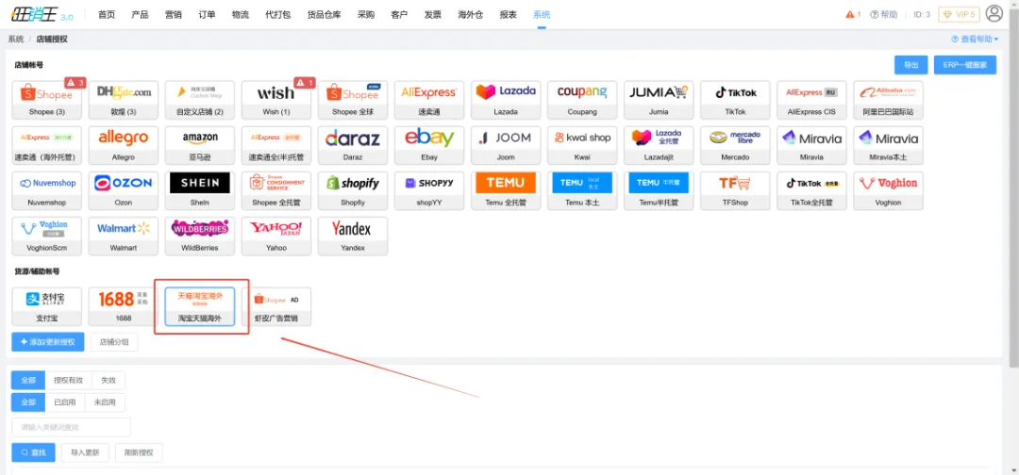Click the user avatar icon

994,13
